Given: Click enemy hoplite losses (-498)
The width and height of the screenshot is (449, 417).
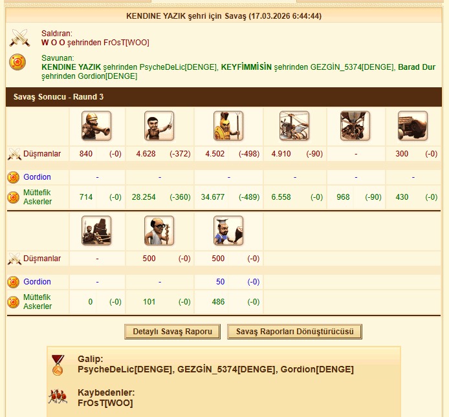Looking at the screenshot, I should coord(249,154).
